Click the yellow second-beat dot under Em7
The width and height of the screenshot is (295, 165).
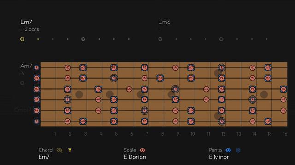[38, 39]
